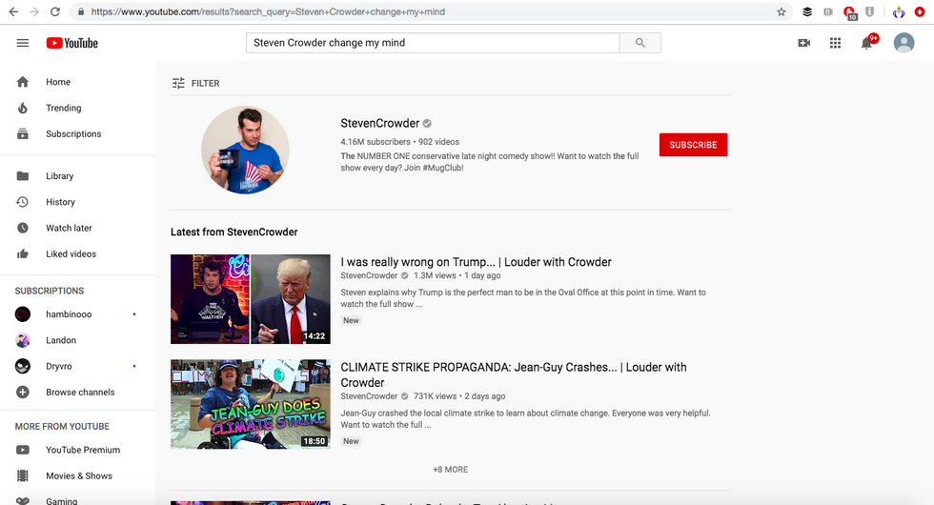Open the YouTube apps grid icon
This screenshot has height=505, width=934.
pos(835,43)
